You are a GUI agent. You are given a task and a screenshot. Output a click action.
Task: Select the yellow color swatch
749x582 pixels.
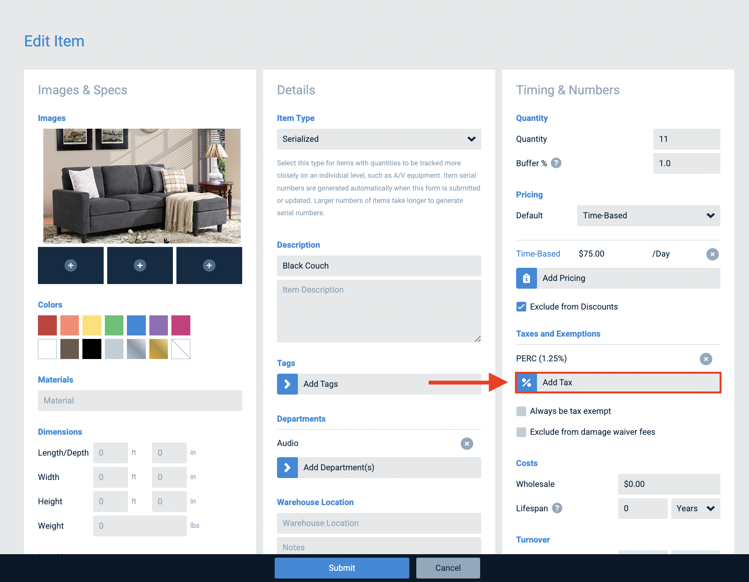click(x=92, y=325)
